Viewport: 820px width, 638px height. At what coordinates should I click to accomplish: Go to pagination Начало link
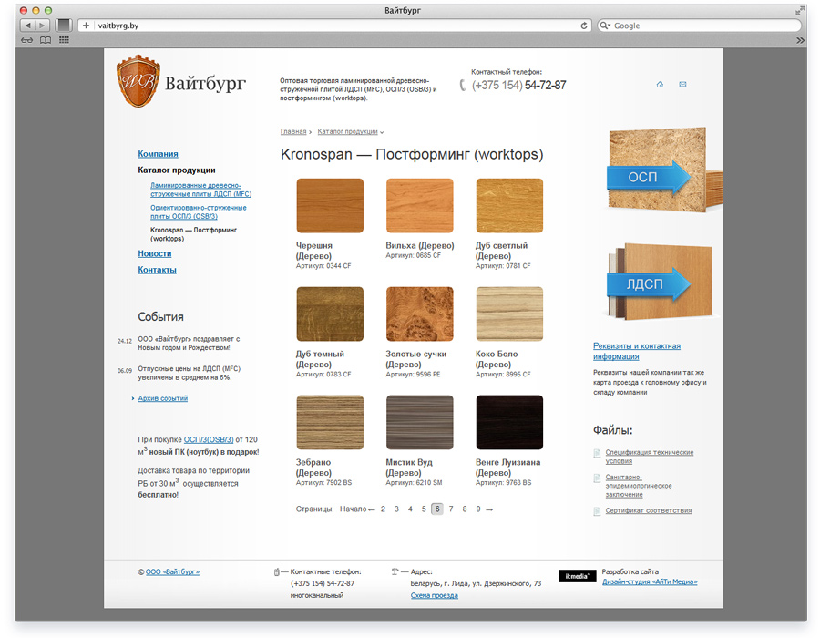[353, 509]
